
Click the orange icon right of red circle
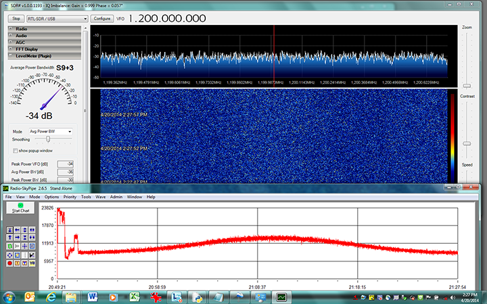[17, 263]
